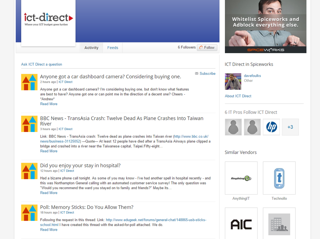Switch to the Feeds tab
Viewport: 320px width, 239px height.
click(x=113, y=48)
